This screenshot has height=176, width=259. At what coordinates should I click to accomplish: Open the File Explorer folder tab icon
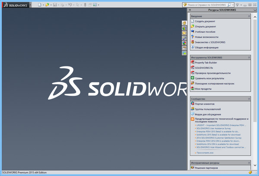[184, 33]
